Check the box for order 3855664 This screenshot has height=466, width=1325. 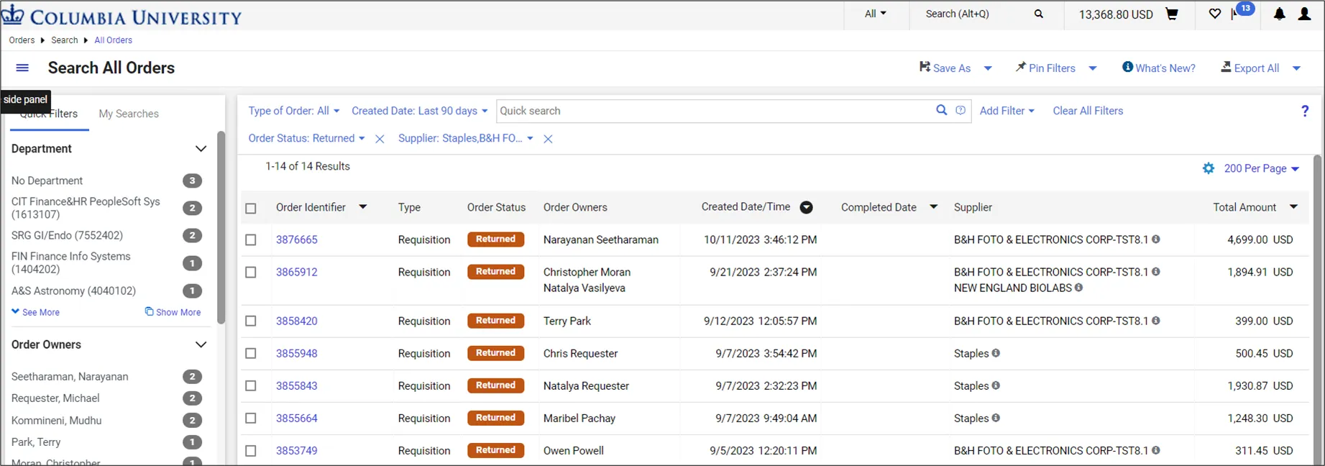(x=251, y=419)
